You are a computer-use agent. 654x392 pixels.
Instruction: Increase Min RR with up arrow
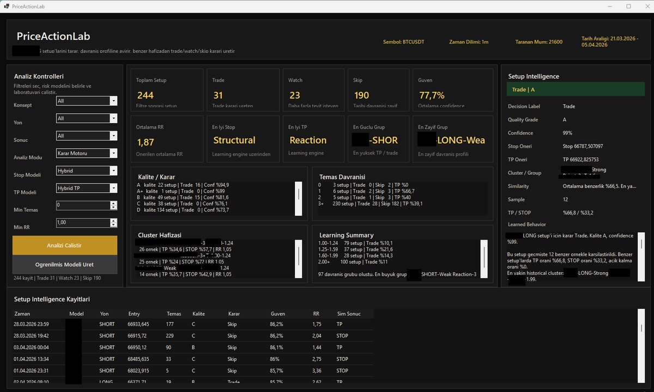[113, 220]
